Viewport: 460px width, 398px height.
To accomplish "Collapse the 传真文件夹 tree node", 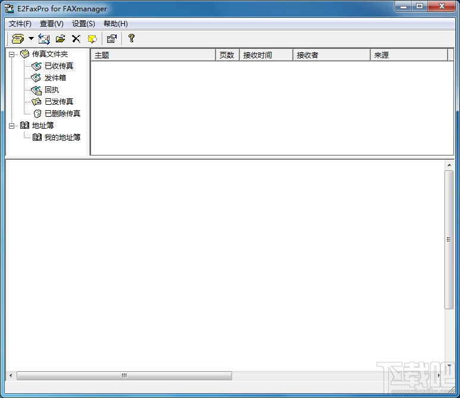I will point(12,54).
